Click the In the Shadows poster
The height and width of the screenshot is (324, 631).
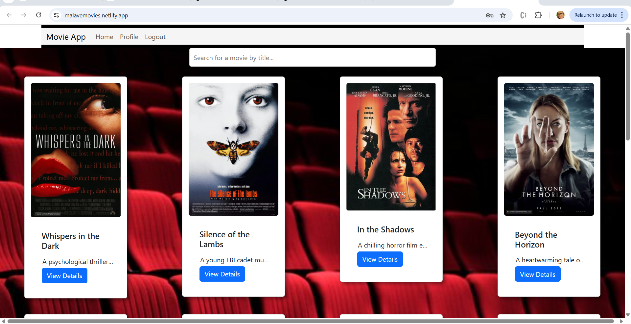click(391, 147)
